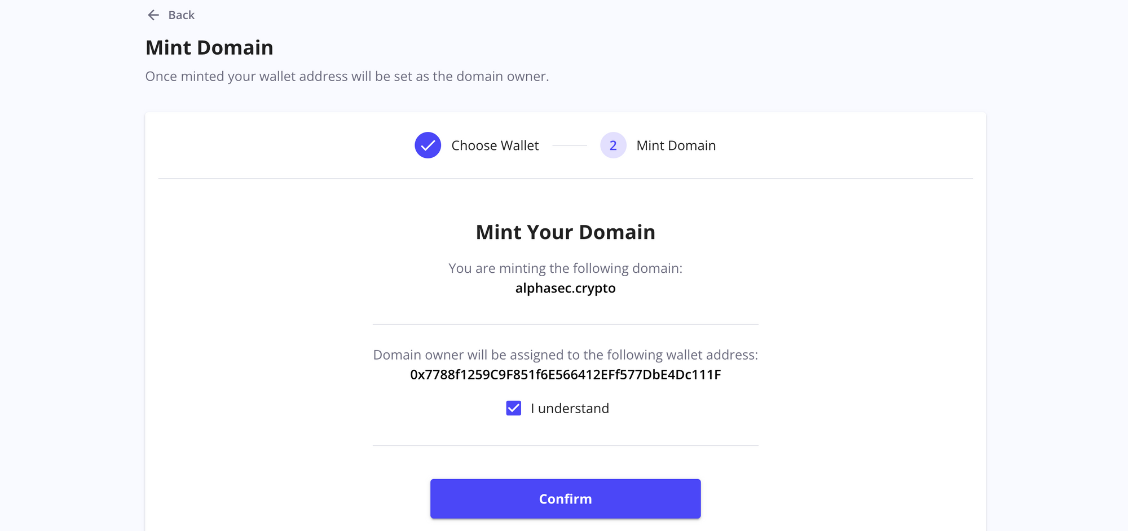The image size is (1128, 531).
Task: Click the Confirm button
Action: point(565,498)
